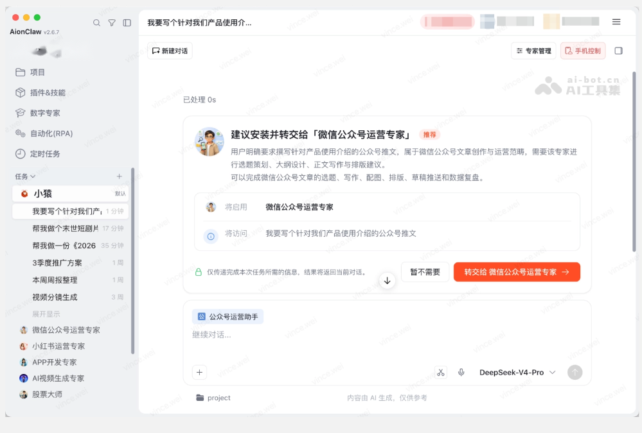Click the search icon in sidebar header

(96, 23)
